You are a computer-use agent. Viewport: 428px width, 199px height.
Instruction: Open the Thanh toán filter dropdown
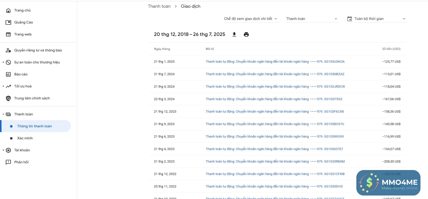pos(312,19)
